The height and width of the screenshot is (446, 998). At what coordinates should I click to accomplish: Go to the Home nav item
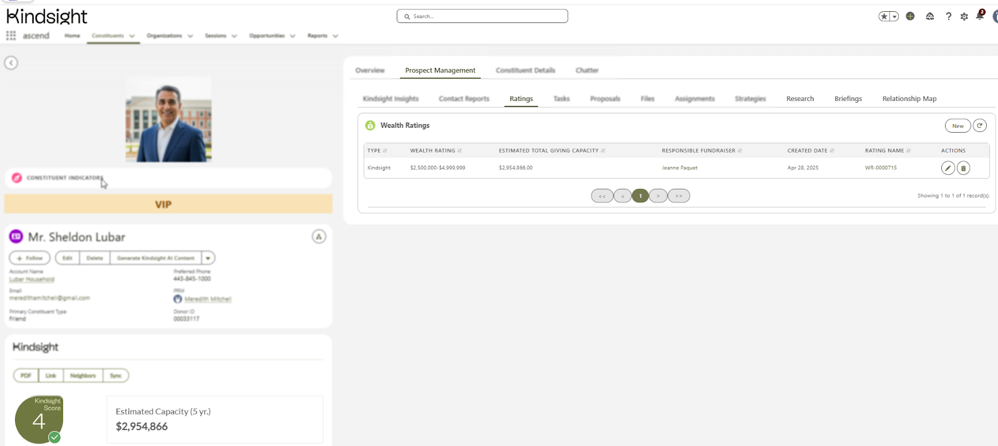pyautogui.click(x=72, y=36)
